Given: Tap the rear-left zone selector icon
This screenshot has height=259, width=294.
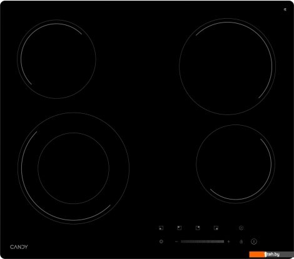Looking at the screenshot, I should (x=179, y=228).
